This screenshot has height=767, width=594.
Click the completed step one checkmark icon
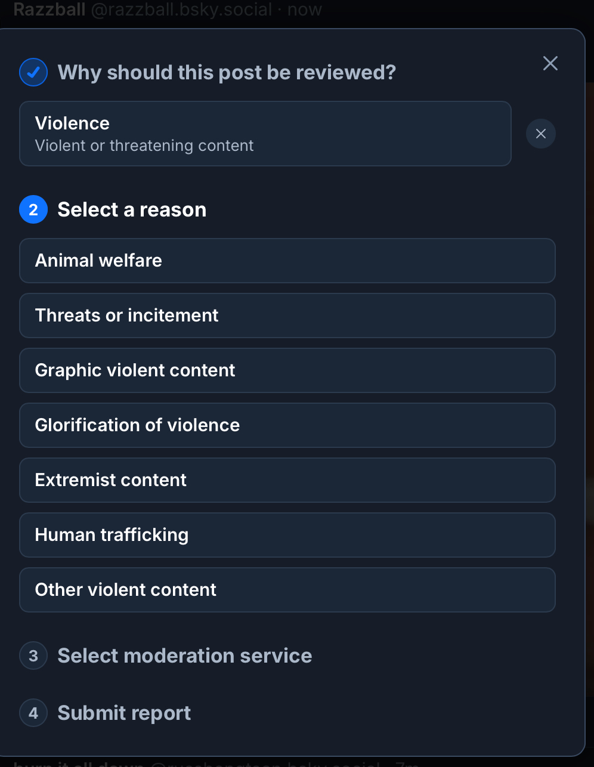(33, 73)
